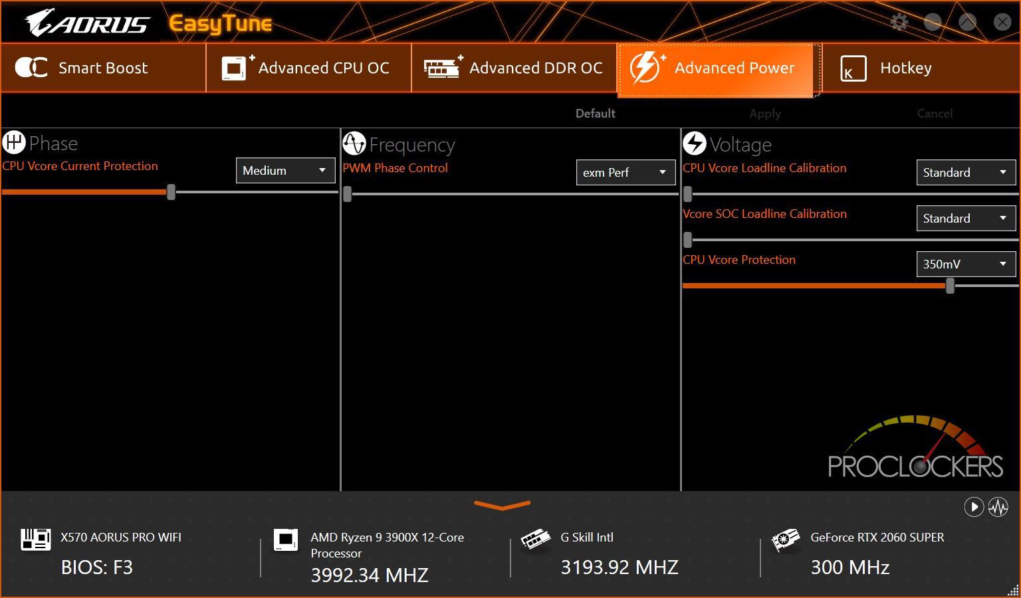Open the CPU Vcore Current Protection Medium dropdown
This screenshot has height=598, width=1021.
[x=285, y=170]
